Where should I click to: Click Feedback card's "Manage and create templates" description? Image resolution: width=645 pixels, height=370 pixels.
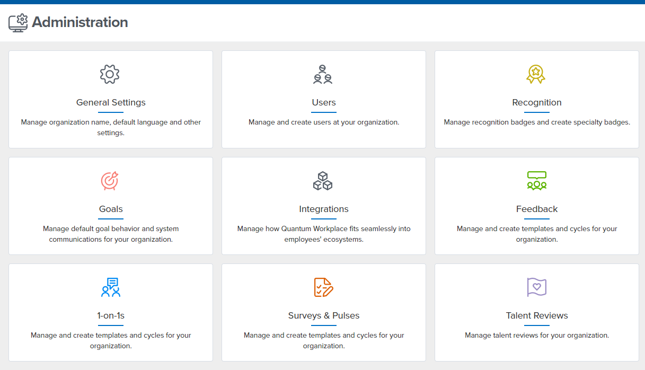[537, 234]
